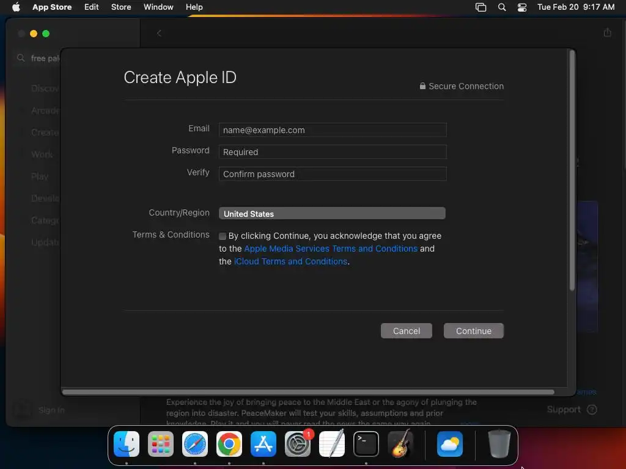The width and height of the screenshot is (626, 469).
Task: Open the Window menu
Action: click(158, 7)
